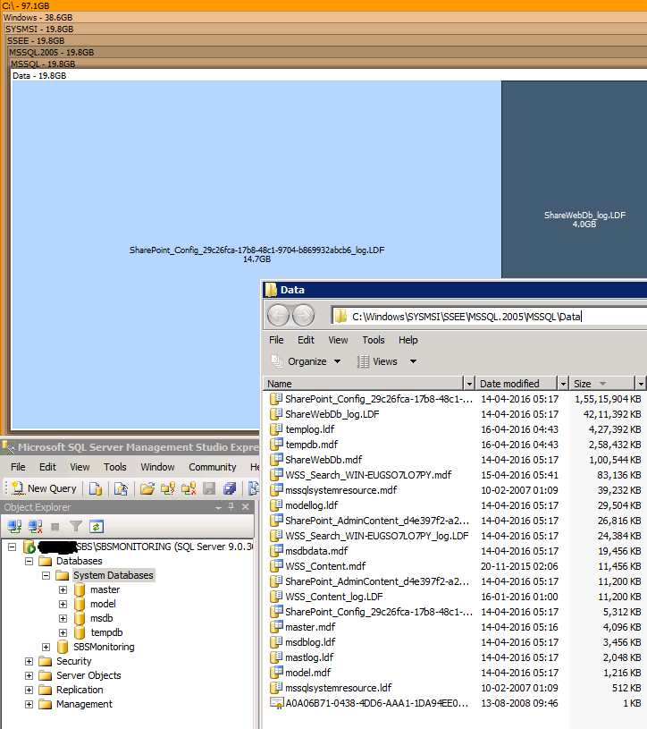Click the A0A06B71 certificate file icon
The width and height of the screenshot is (647, 729).
pyautogui.click(x=276, y=703)
